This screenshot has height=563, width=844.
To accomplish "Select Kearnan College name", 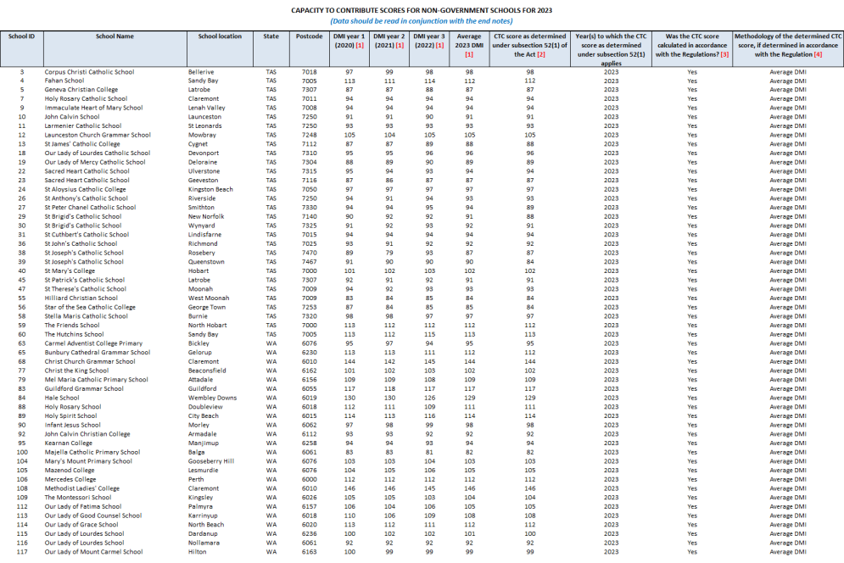I will click(68, 443).
